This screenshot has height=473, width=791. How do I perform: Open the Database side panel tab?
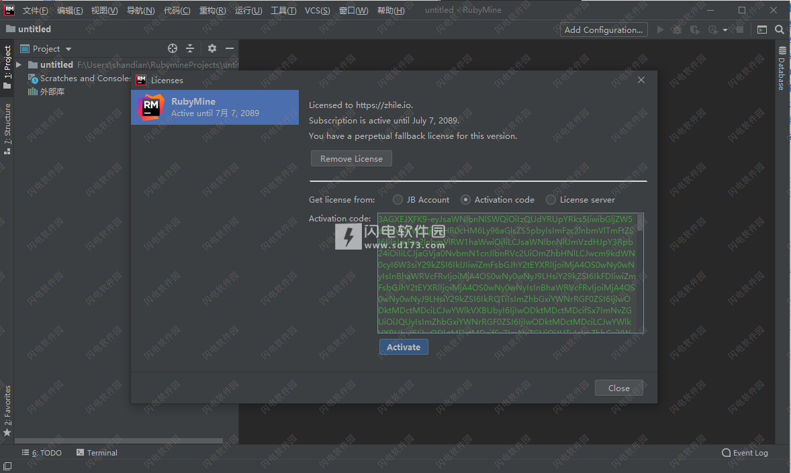tap(782, 68)
